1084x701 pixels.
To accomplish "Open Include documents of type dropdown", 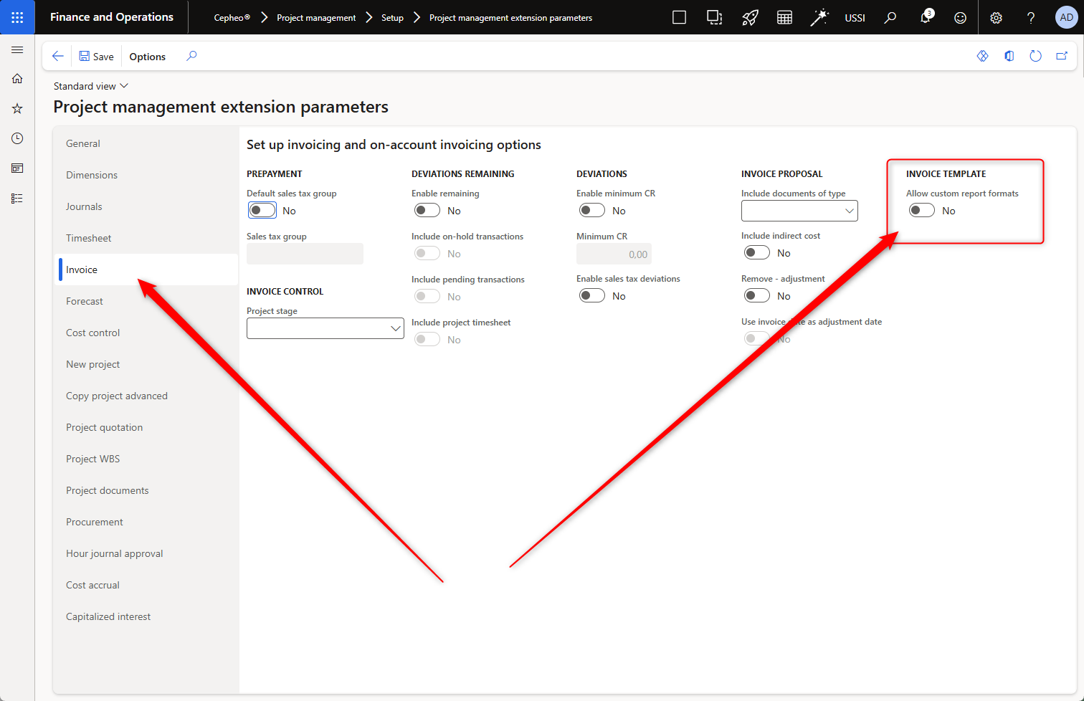I will click(799, 211).
